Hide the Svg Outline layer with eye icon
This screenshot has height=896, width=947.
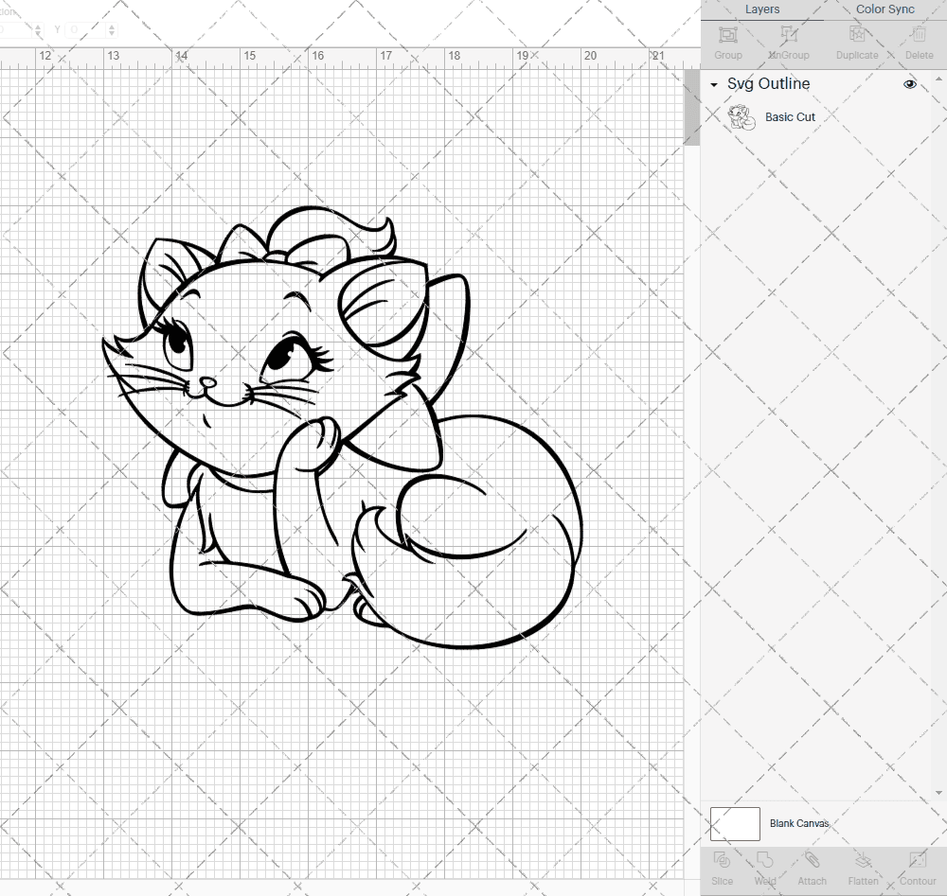(x=909, y=84)
